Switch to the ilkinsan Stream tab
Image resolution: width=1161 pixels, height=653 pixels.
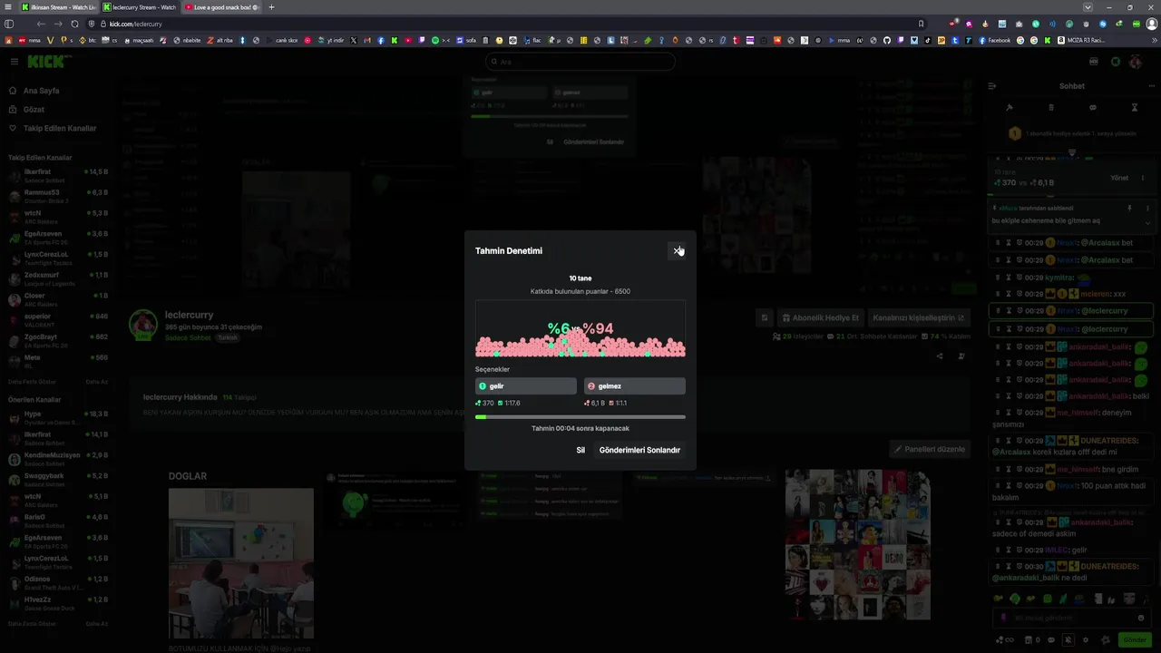[x=60, y=7]
